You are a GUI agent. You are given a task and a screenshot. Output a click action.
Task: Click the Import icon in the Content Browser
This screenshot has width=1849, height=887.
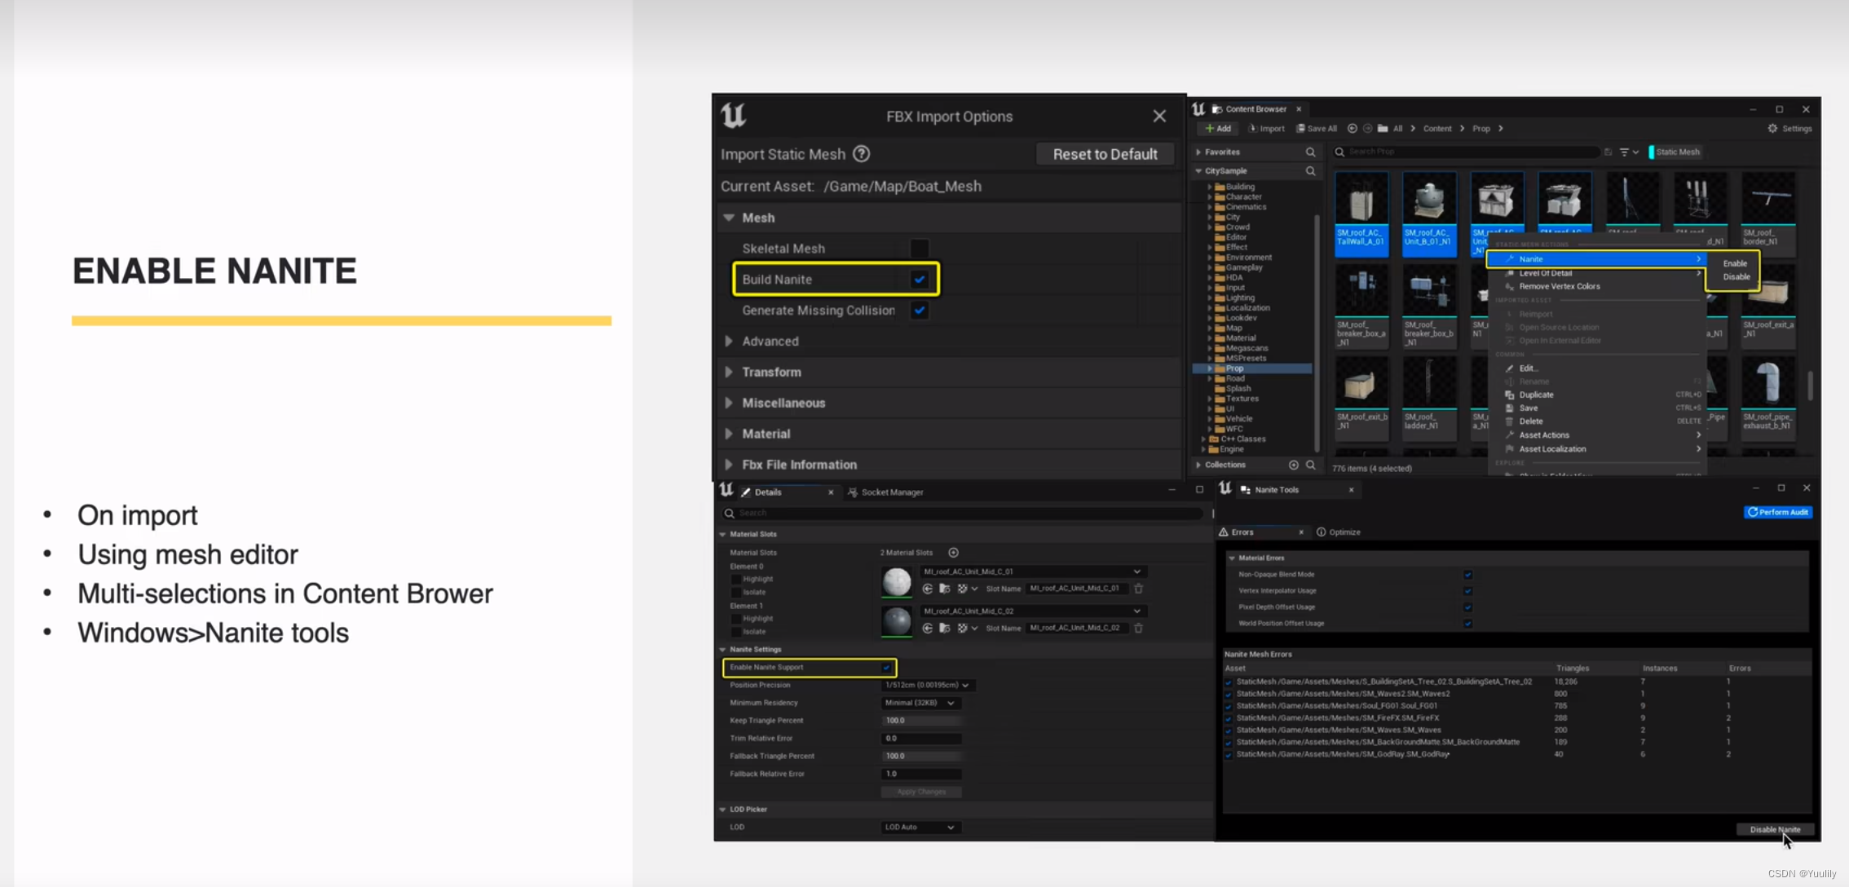[x=1267, y=129]
